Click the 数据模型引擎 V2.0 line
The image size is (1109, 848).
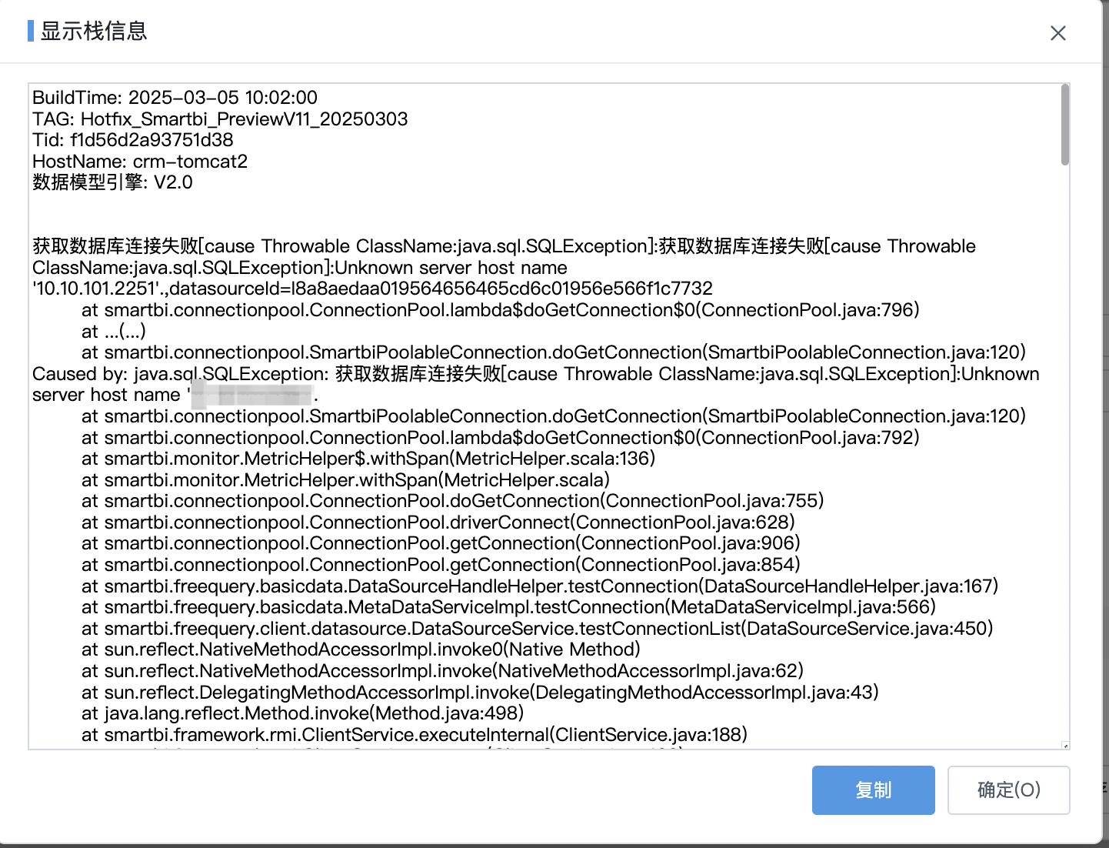tap(112, 182)
